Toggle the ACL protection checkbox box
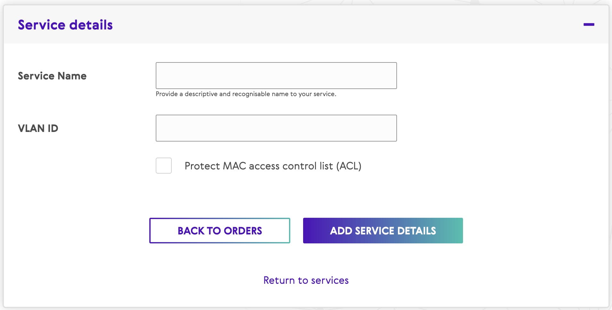612x310 pixels. (x=164, y=166)
